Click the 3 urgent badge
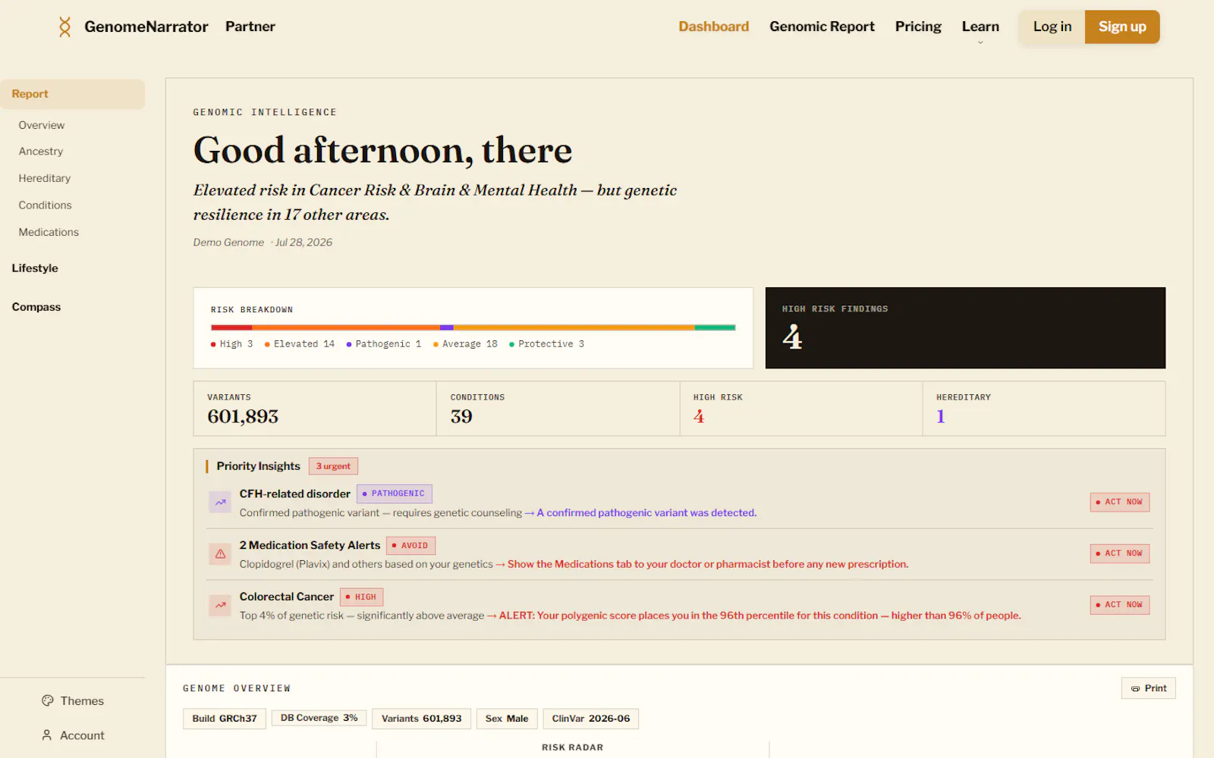This screenshot has width=1214, height=758. (x=333, y=466)
